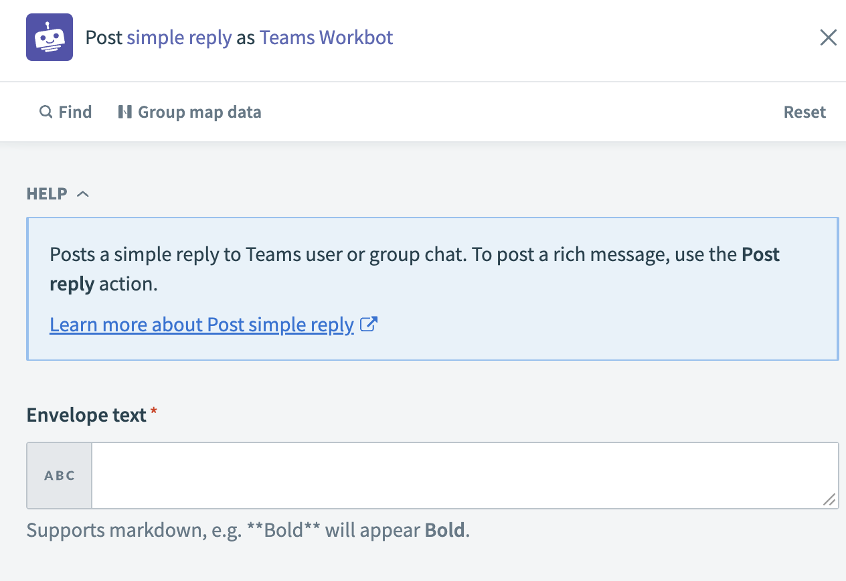Viewport: 846px width, 581px height.
Task: Click the HELP section header label
Action: pyautogui.click(x=47, y=194)
